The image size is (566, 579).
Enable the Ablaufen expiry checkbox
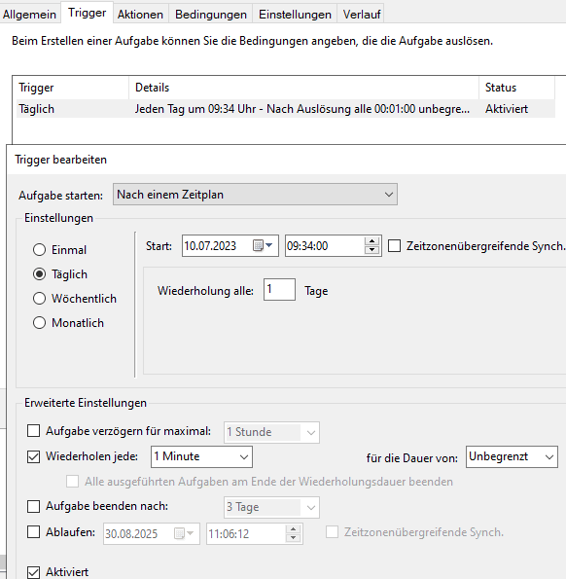point(34,532)
